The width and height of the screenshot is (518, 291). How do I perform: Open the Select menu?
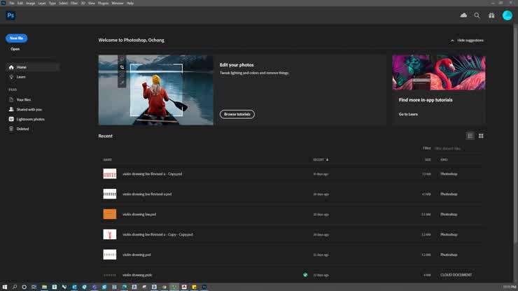point(63,3)
